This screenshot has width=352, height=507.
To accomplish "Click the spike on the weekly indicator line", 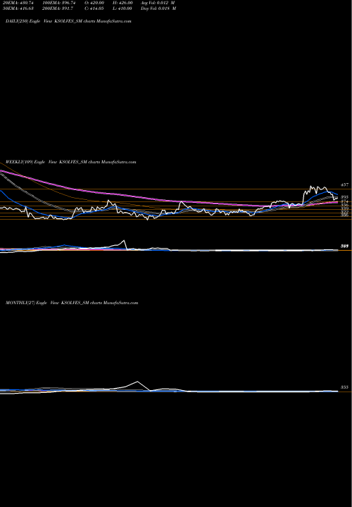I will [123, 241].
